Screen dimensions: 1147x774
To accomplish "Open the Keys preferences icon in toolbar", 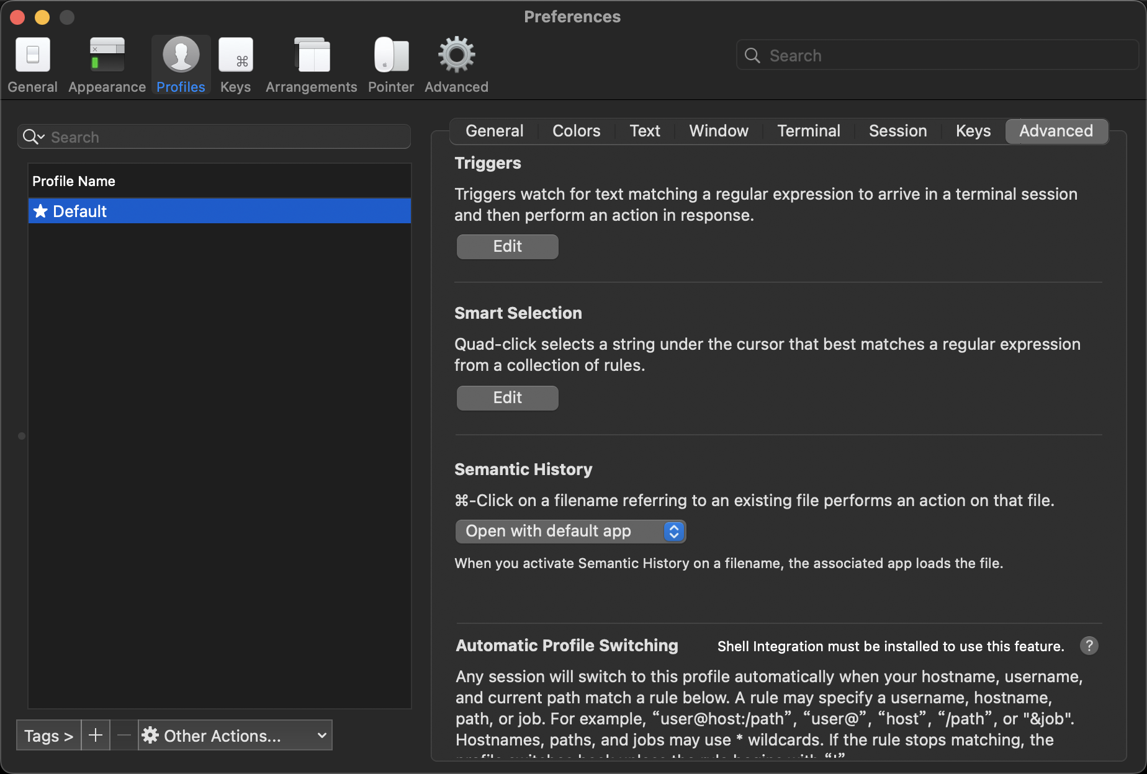I will [x=236, y=65].
